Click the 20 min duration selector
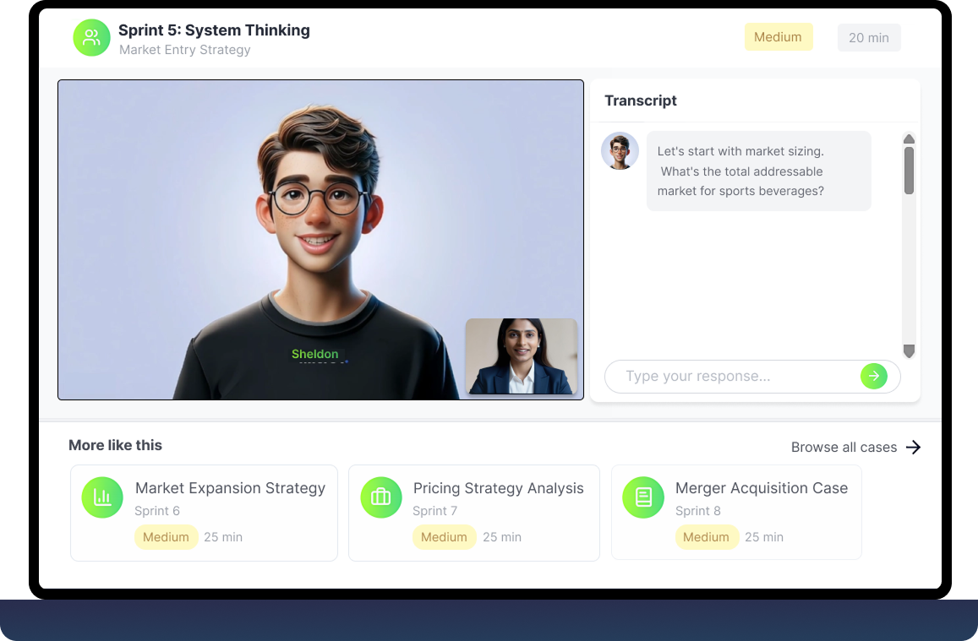Image resolution: width=978 pixels, height=641 pixels. point(869,37)
